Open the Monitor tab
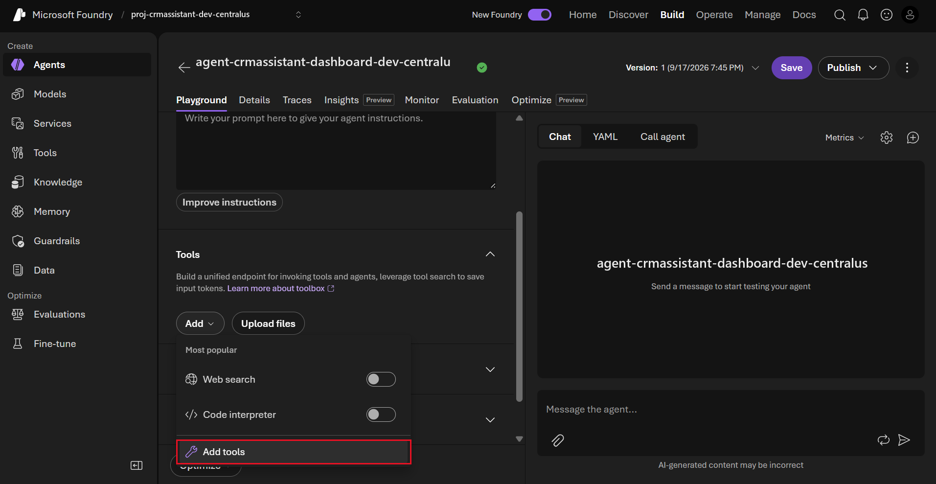This screenshot has width=936, height=484. click(x=422, y=100)
